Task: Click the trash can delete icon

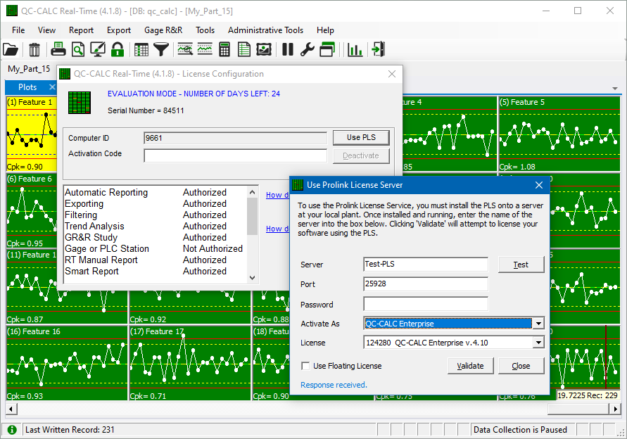Action: [x=34, y=49]
